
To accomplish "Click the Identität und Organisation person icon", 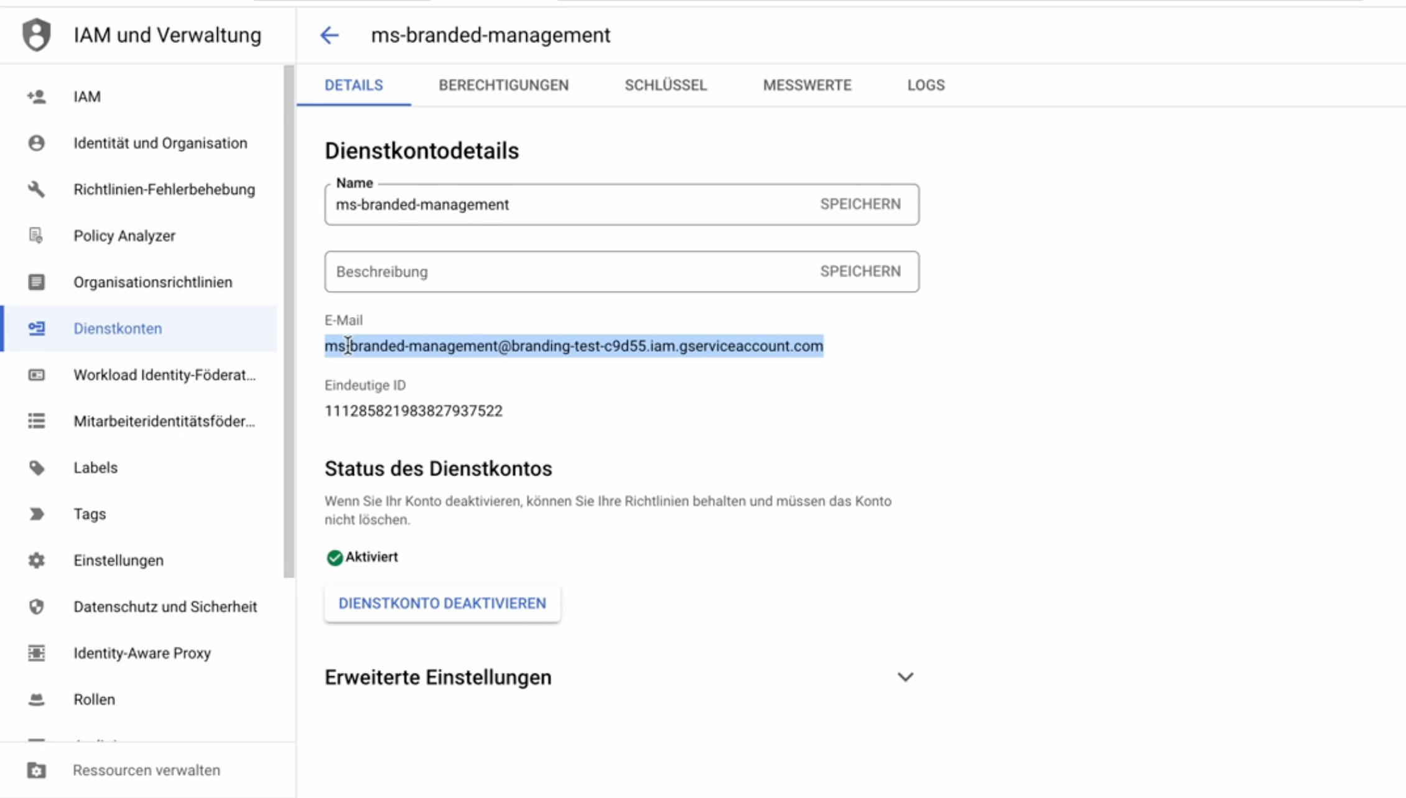I will point(36,143).
